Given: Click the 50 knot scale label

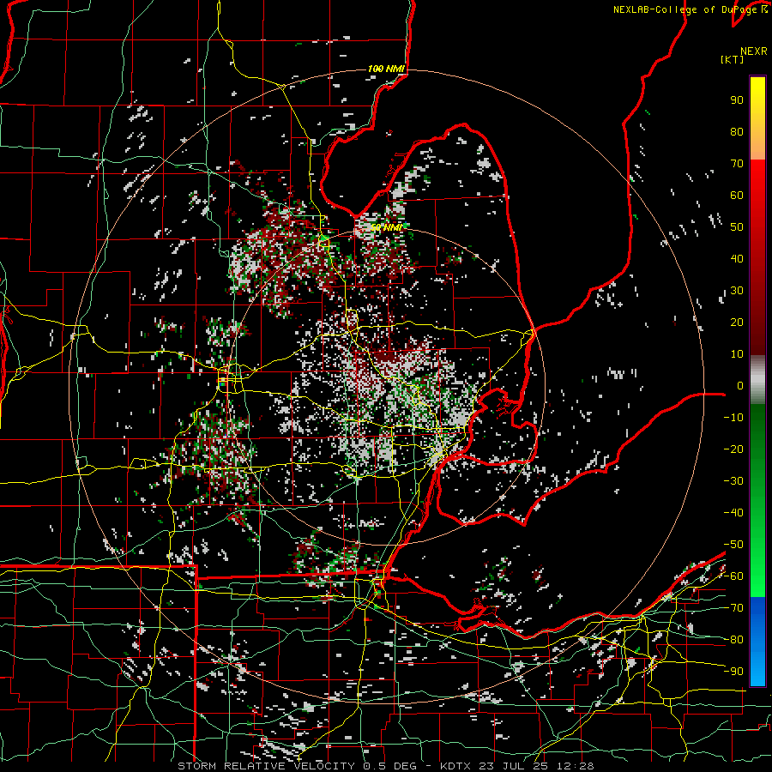Looking at the screenshot, I should coord(737,227).
